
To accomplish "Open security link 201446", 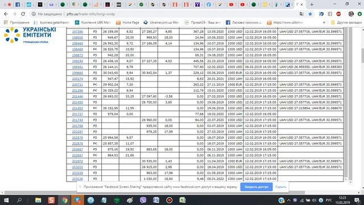I will (77, 96).
